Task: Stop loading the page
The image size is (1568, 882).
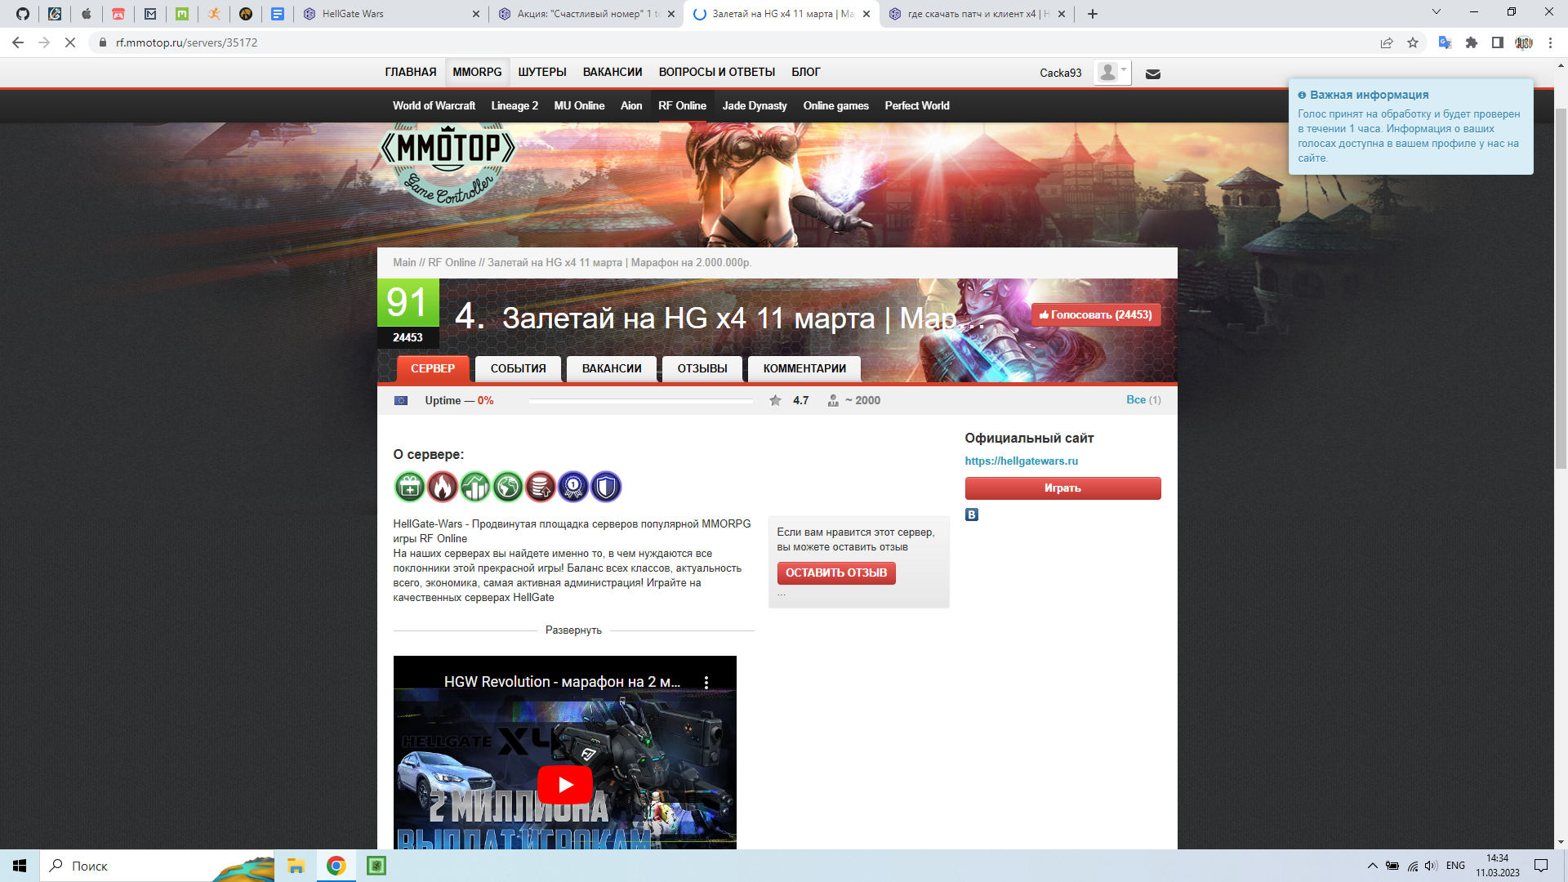Action: coord(70,42)
